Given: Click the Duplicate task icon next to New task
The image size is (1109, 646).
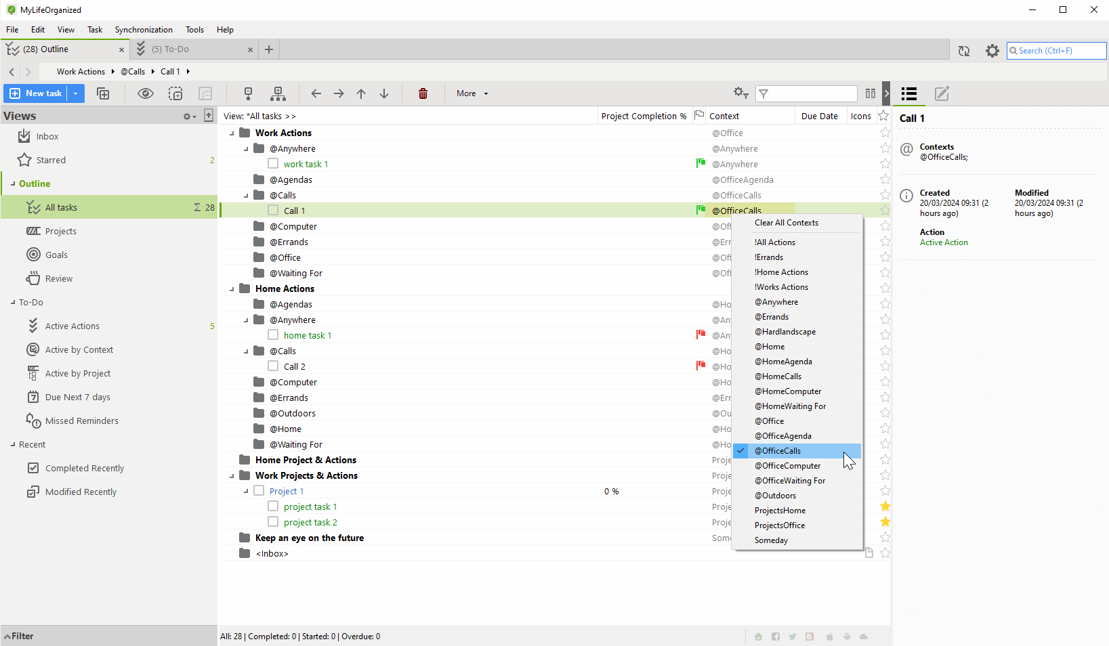Looking at the screenshot, I should click(103, 93).
